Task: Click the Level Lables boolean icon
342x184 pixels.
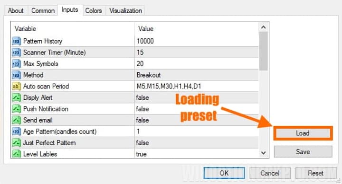Action: (x=16, y=154)
